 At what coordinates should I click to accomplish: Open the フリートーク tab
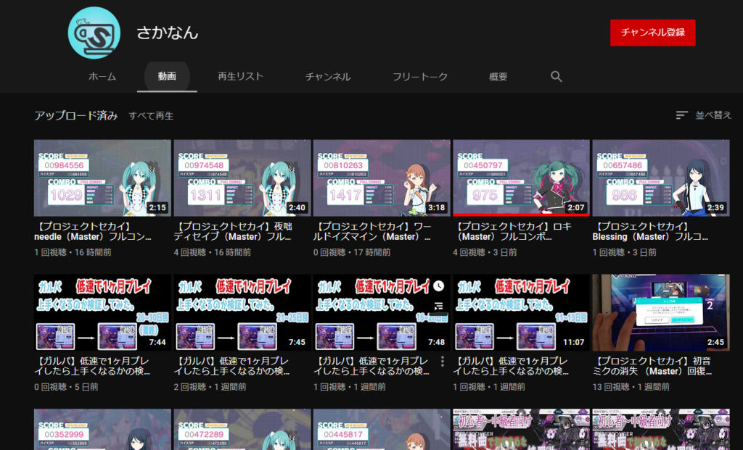pyautogui.click(x=420, y=77)
